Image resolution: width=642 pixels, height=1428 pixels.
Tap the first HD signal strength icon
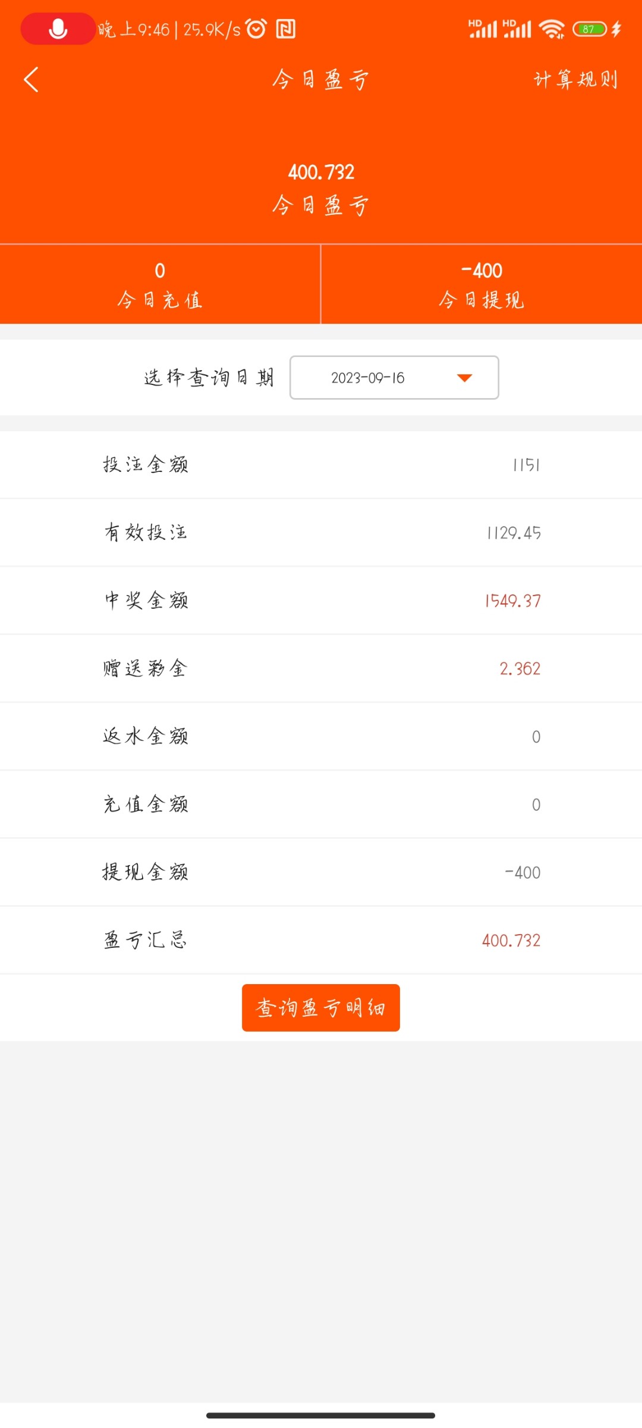[482, 29]
